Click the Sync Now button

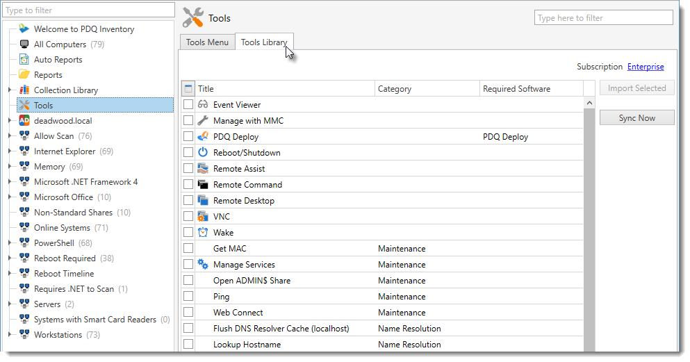coord(636,118)
